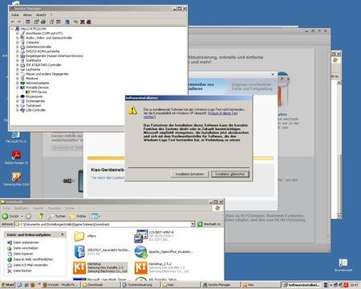The image size is (361, 289).
Task: Select the KiesSetup installer file icon
Action: (79, 267)
